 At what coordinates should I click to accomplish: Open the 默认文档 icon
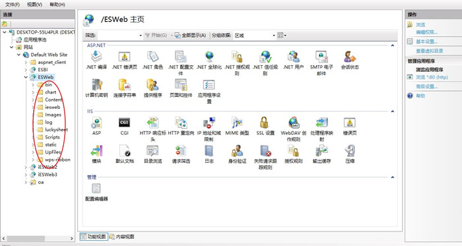[x=125, y=150]
